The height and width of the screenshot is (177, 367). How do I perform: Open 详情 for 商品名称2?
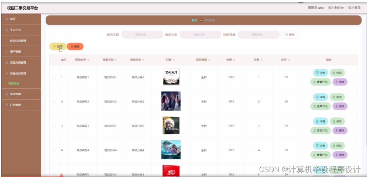pyautogui.click(x=321, y=97)
